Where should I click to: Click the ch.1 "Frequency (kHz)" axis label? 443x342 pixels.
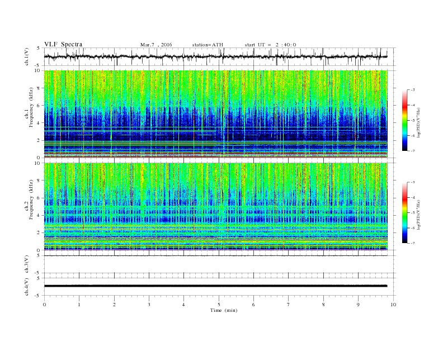tap(31, 107)
